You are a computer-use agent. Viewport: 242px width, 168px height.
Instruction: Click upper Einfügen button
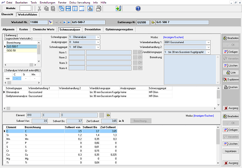[231, 52]
